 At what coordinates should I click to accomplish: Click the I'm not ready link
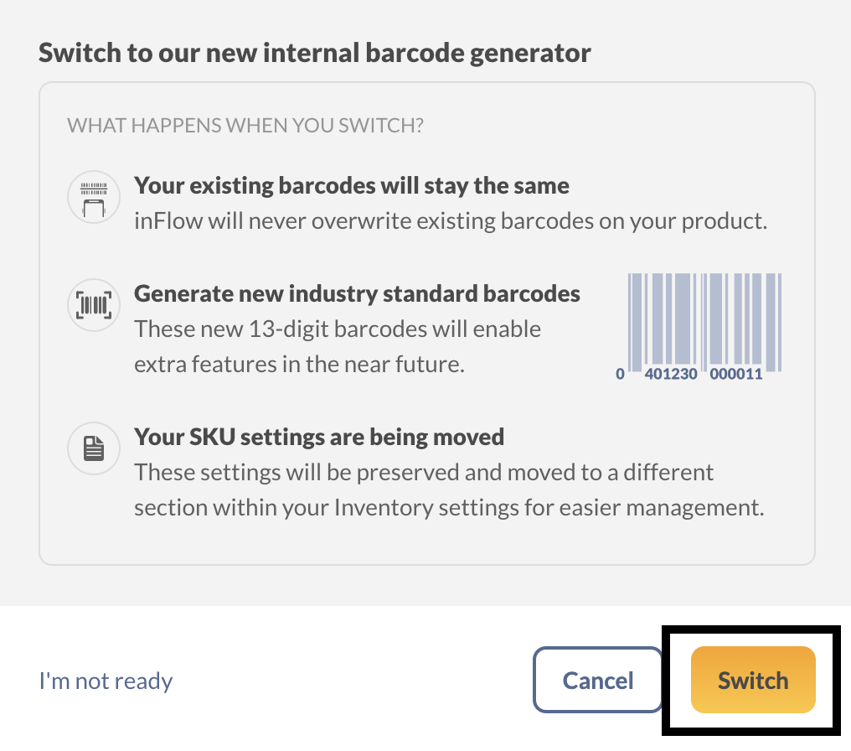pyautogui.click(x=106, y=681)
